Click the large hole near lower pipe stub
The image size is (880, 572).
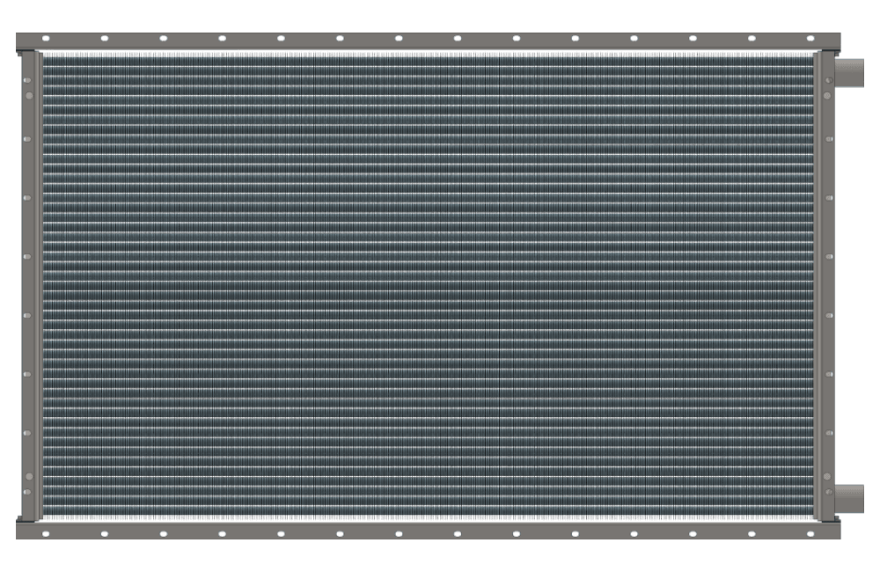[x=827, y=477]
